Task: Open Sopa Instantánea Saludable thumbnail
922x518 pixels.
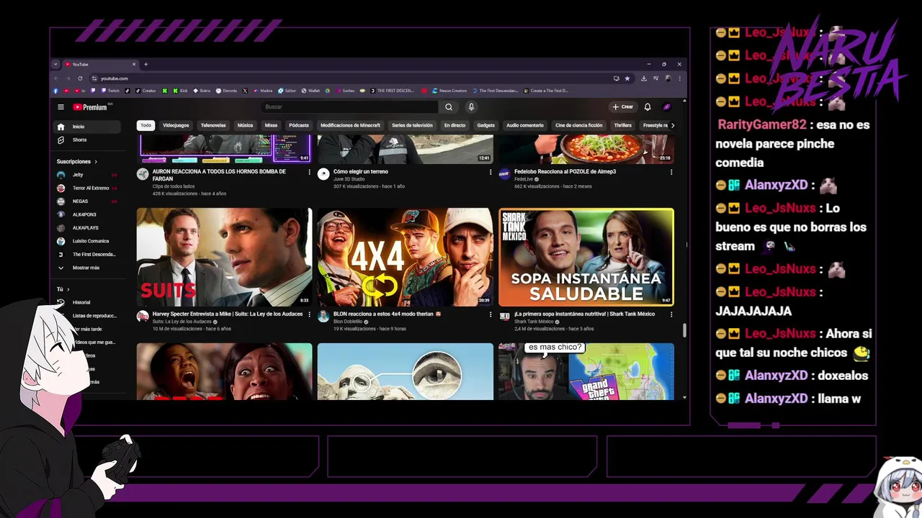Action: (x=586, y=257)
